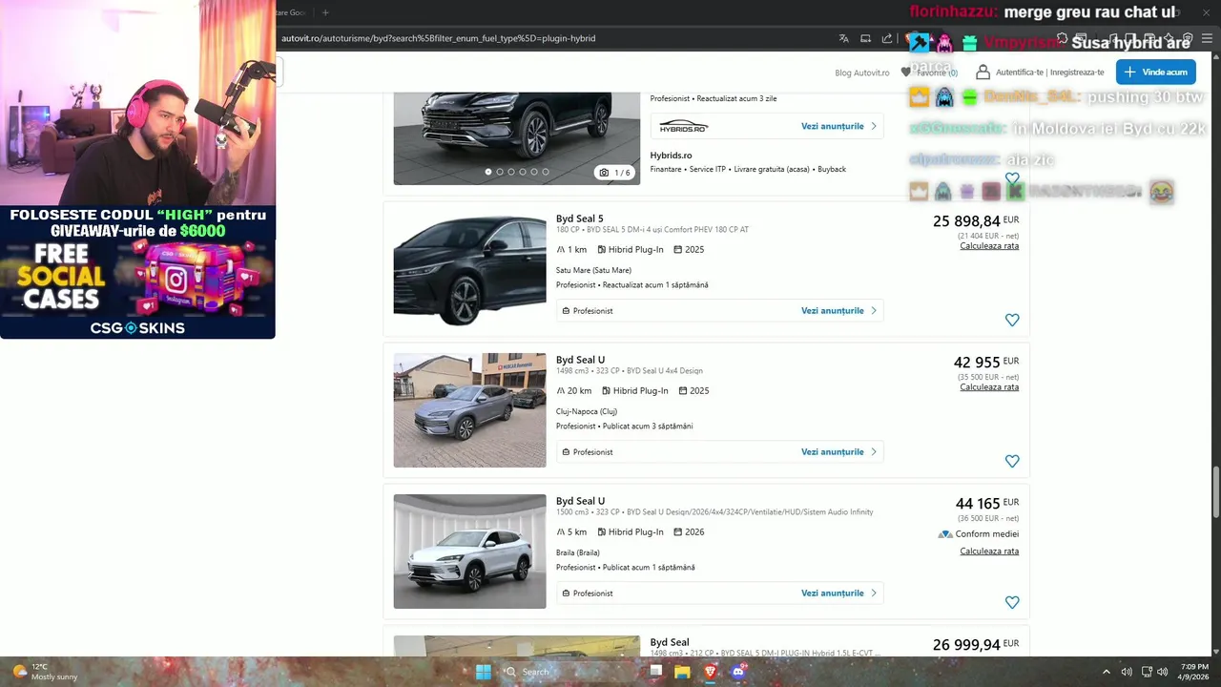Open the white Byd Seal U studio photo

point(469,552)
